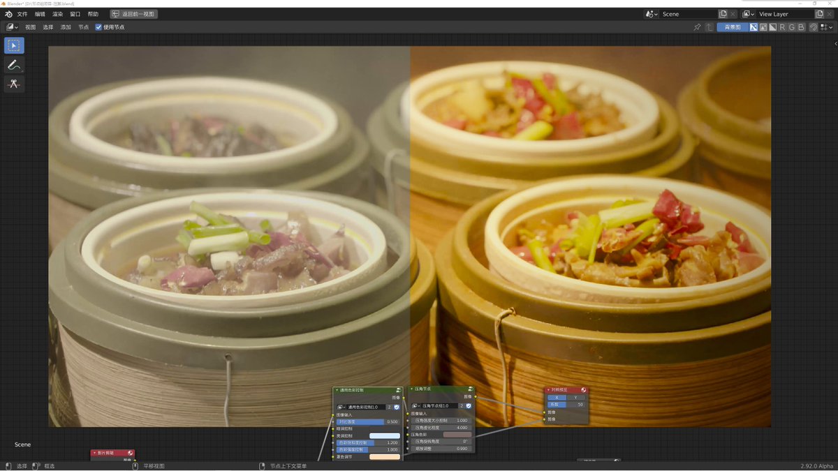Screen dimensions: 838x471
Task: Select Y axis on 对照预览 node
Action: coord(575,398)
